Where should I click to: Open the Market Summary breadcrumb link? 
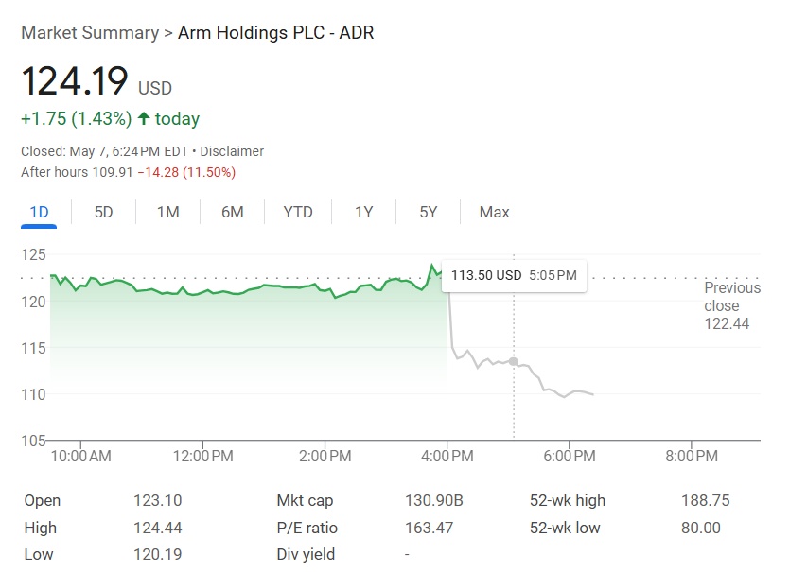coord(90,33)
